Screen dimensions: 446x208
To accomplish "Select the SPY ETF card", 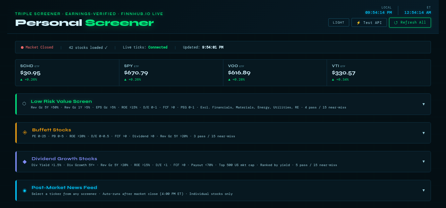I will (x=171, y=72).
